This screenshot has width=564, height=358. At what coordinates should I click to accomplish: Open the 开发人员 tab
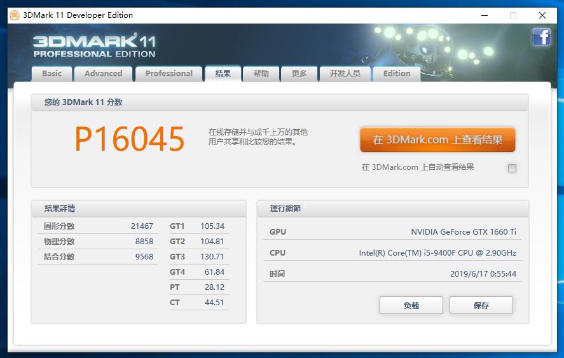coord(345,74)
